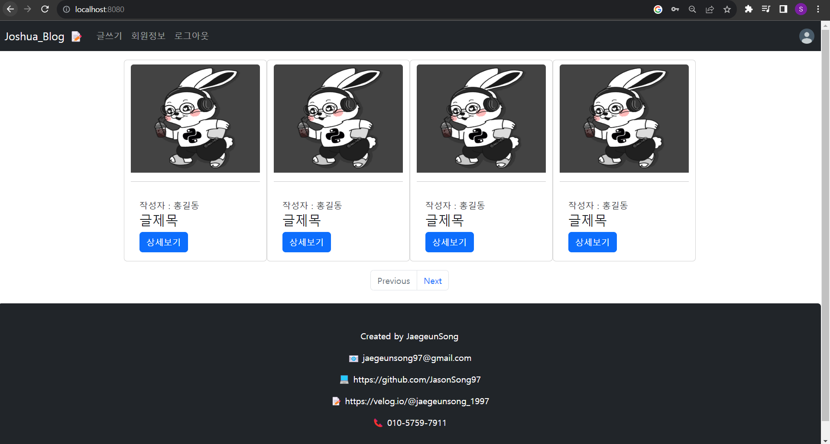Open the fourth card's rabbit thumbnail
Viewport: 830px width, 444px height.
[x=624, y=119]
